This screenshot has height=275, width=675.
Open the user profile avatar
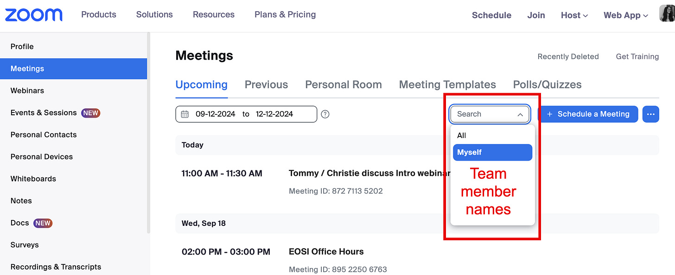[x=667, y=14]
